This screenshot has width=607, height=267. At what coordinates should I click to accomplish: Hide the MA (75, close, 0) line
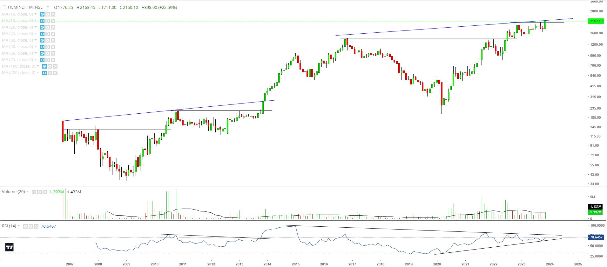point(42,60)
